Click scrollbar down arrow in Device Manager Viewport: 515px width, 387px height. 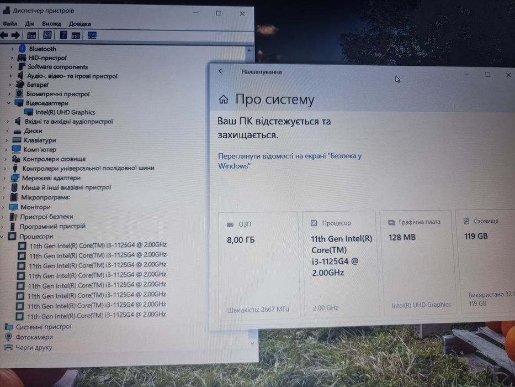click(x=252, y=343)
